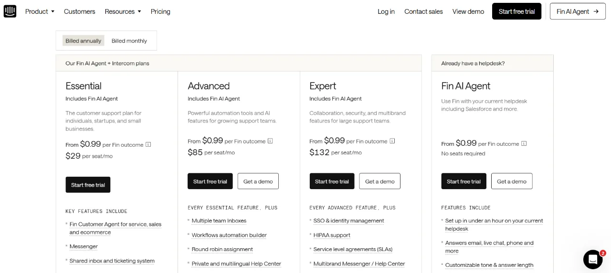Click Multibrand Messenger / Help Center feature

[x=359, y=263]
